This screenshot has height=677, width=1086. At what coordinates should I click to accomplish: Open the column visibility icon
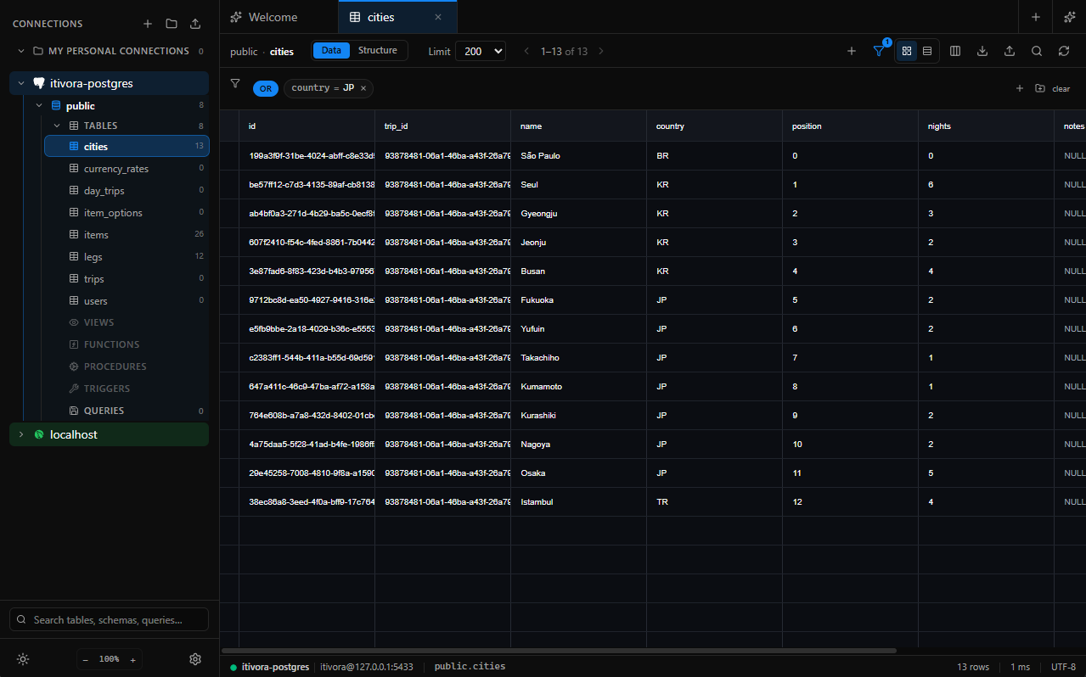pyautogui.click(x=955, y=51)
